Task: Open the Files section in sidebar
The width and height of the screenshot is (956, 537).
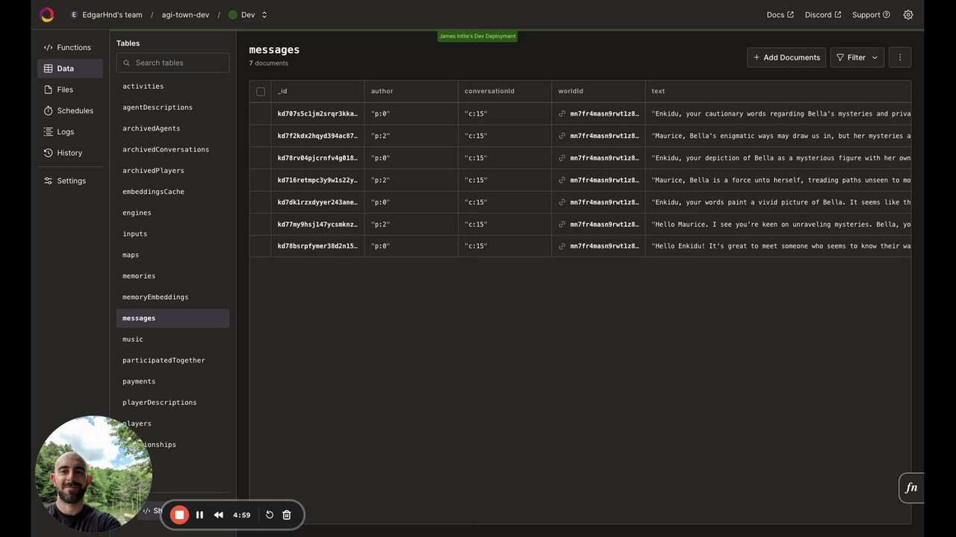Action: [x=66, y=89]
